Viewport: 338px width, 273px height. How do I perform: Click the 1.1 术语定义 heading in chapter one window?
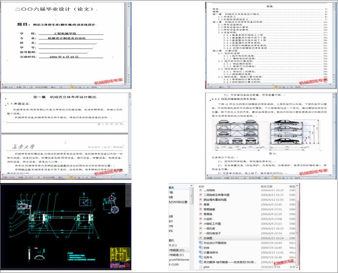(18, 104)
